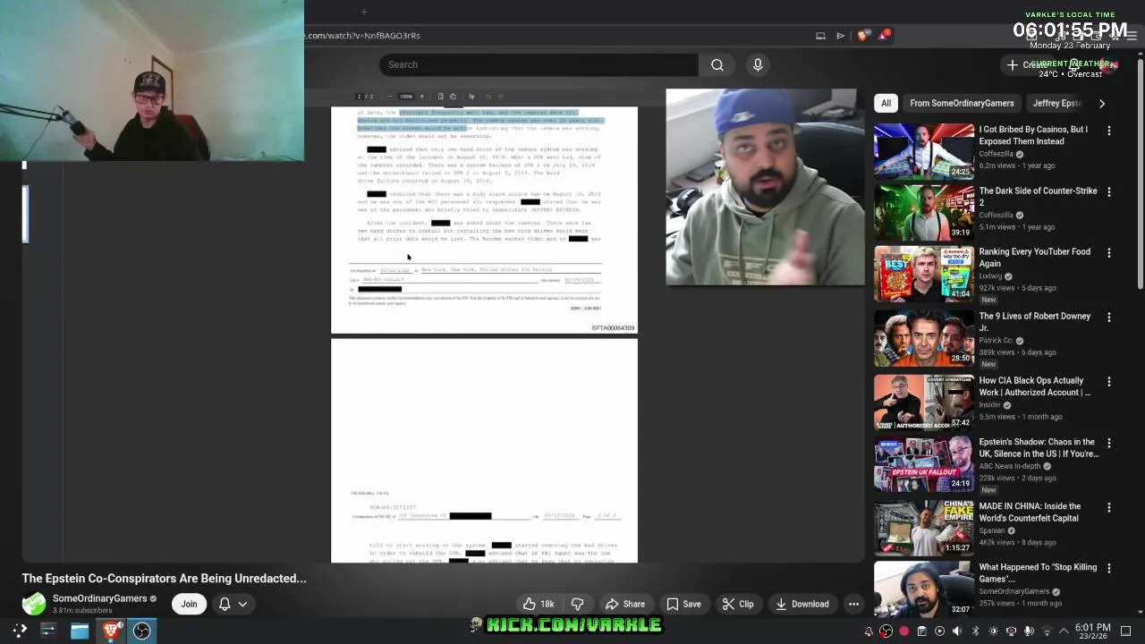Join the SomeOrdinaryGamers channel
This screenshot has height=644, width=1145.
coord(189,604)
